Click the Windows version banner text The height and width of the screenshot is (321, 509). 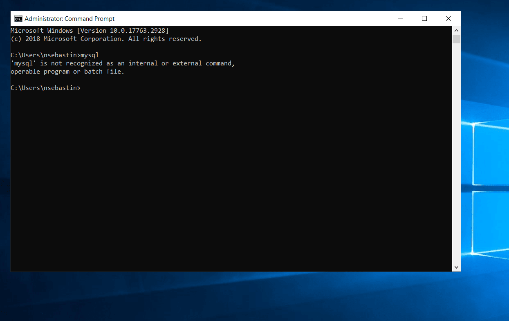pos(89,30)
